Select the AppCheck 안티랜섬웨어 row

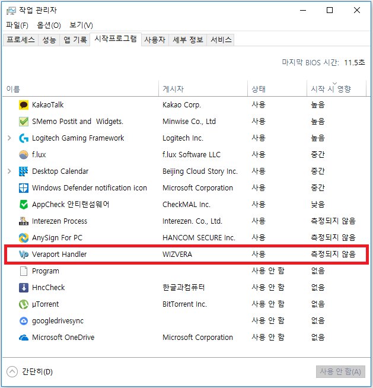[71, 205]
